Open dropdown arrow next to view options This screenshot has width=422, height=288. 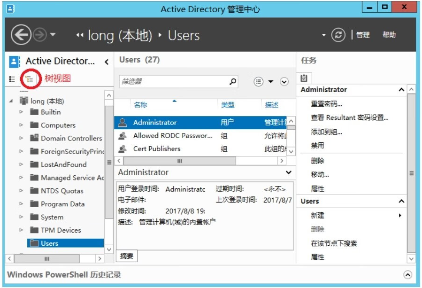(x=271, y=81)
